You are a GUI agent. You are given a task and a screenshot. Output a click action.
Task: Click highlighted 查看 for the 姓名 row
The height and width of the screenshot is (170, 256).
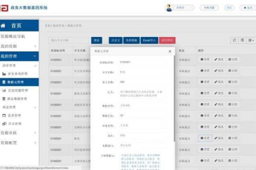(205, 138)
